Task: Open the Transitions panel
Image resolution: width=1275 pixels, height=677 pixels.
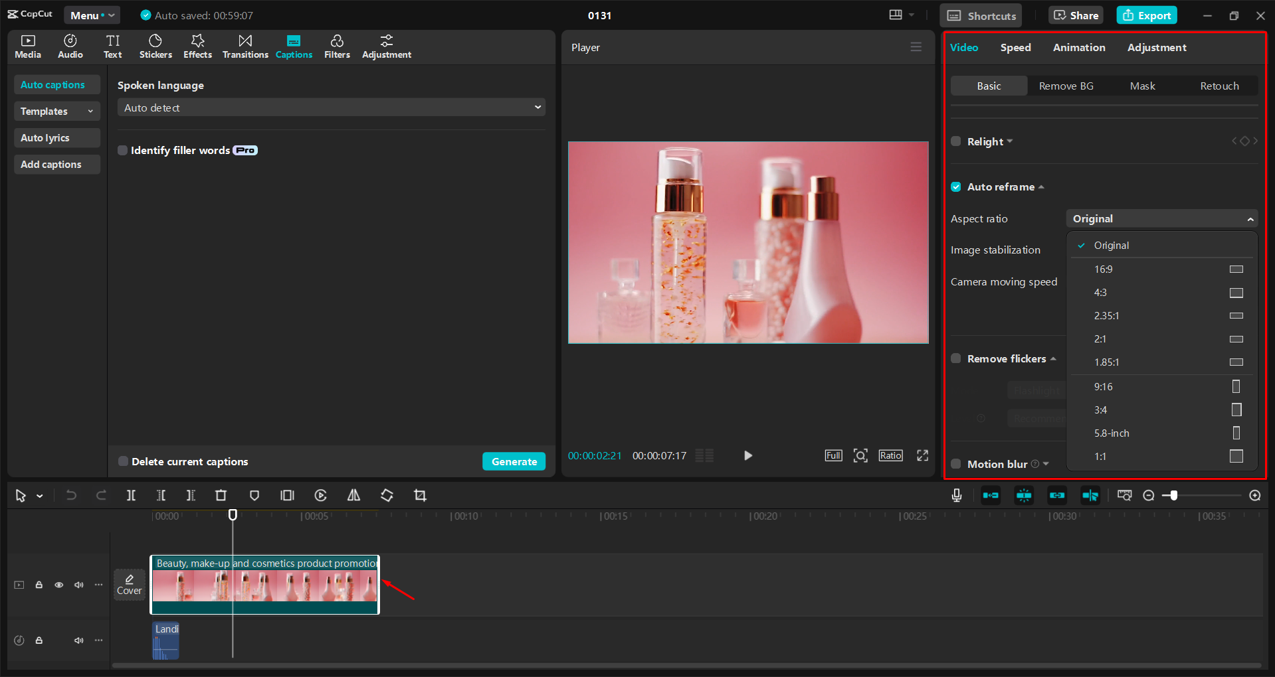Action: [x=245, y=46]
